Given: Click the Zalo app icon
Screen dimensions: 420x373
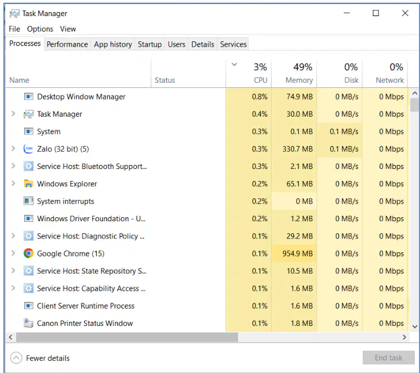Looking at the screenshot, I should (x=28, y=149).
